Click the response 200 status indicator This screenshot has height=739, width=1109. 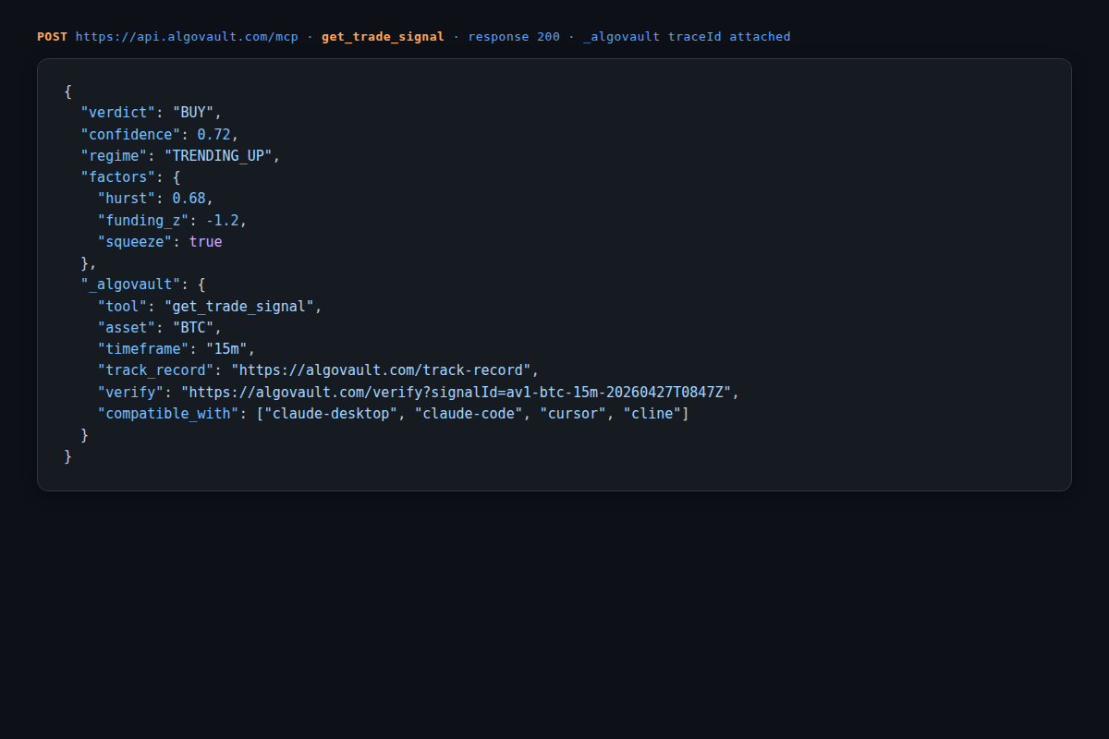click(514, 36)
